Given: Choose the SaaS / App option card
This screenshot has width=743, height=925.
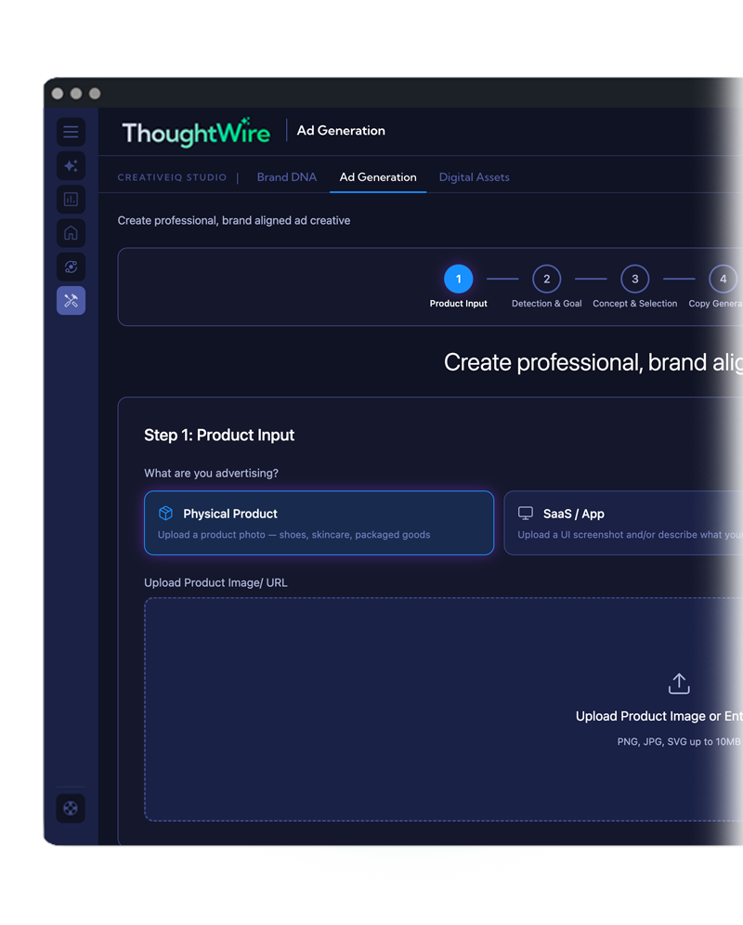Looking at the screenshot, I should tap(623, 523).
